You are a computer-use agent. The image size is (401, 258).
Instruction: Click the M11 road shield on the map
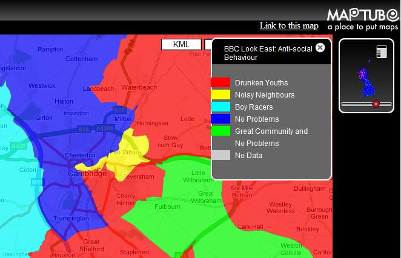click(x=38, y=182)
